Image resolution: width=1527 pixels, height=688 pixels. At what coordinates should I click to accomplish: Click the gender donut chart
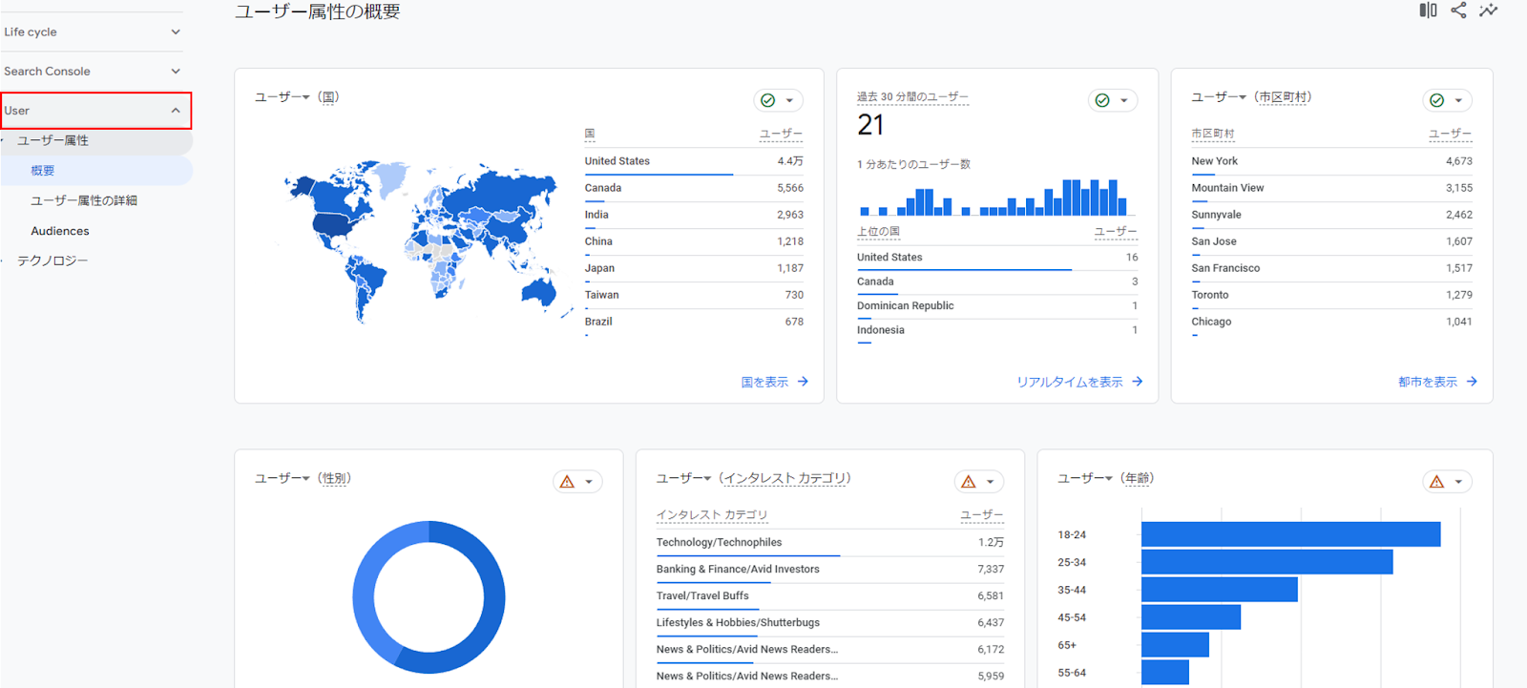coord(429,597)
